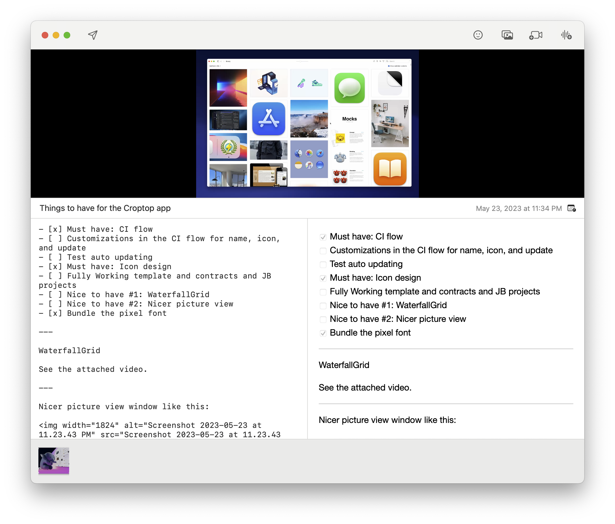The width and height of the screenshot is (615, 524).
Task: Select the elephant attachment thumbnail at the bottom
Action: (x=54, y=460)
